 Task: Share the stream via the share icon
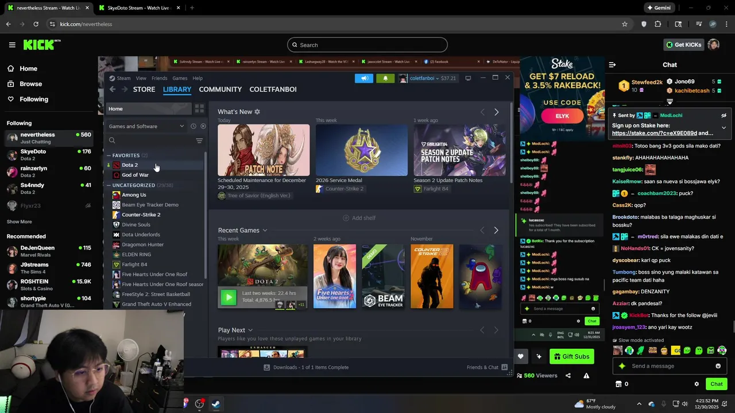tap(568, 376)
